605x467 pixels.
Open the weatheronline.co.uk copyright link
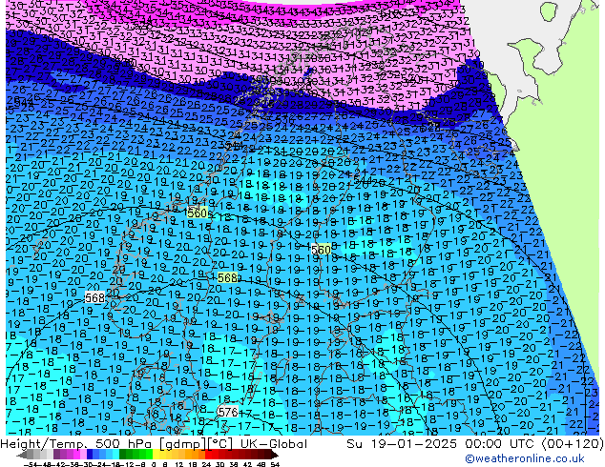pos(525,458)
